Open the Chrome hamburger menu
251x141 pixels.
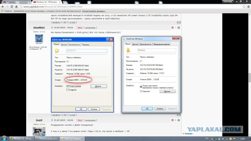248,7
